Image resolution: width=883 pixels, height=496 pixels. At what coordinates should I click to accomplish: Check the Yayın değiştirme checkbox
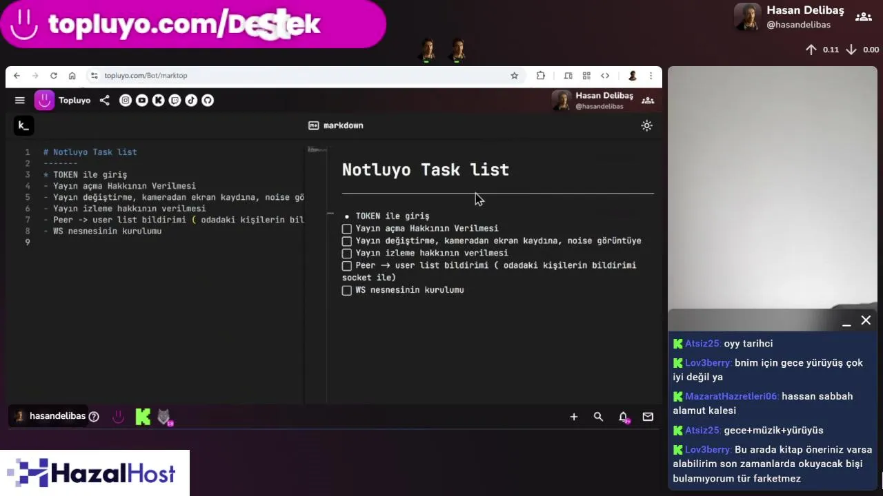347,241
